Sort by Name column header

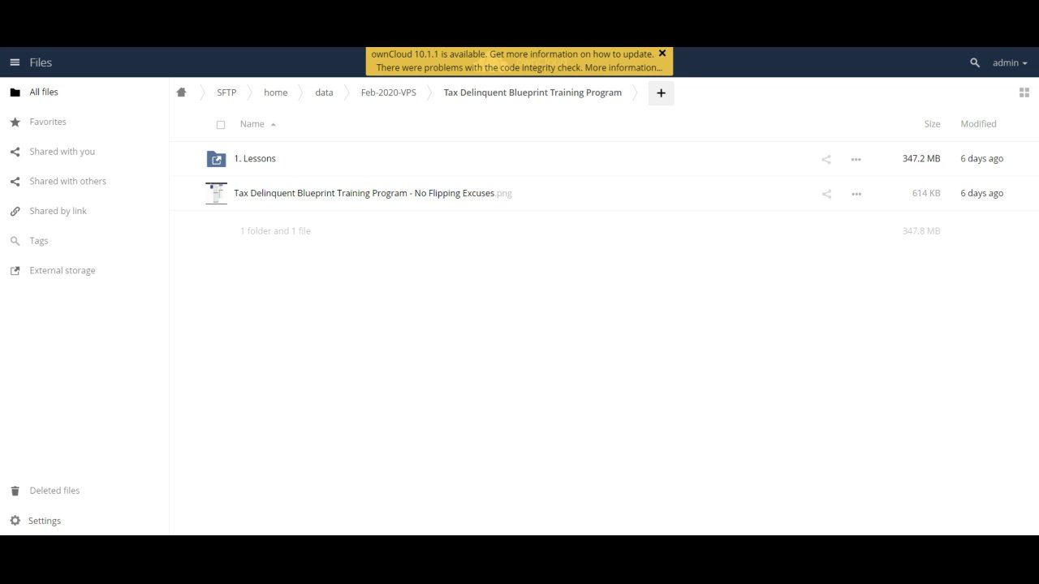click(x=252, y=124)
